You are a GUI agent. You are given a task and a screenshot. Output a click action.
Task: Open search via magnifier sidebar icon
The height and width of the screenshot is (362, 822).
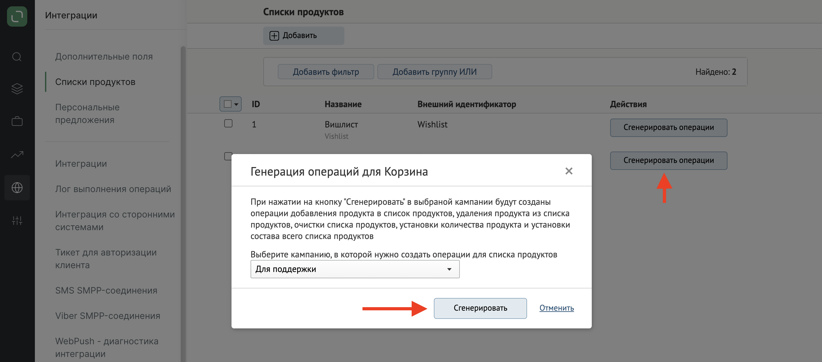tap(17, 57)
